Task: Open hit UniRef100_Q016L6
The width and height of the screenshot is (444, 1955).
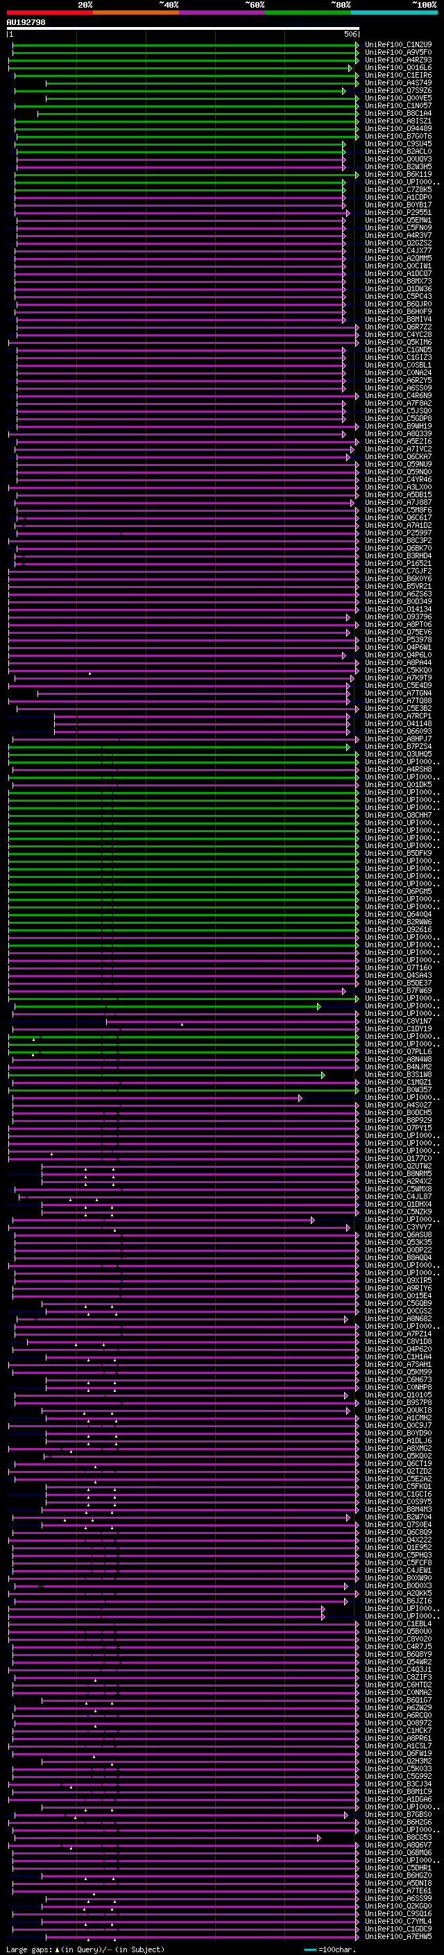Action: pyautogui.click(x=398, y=67)
